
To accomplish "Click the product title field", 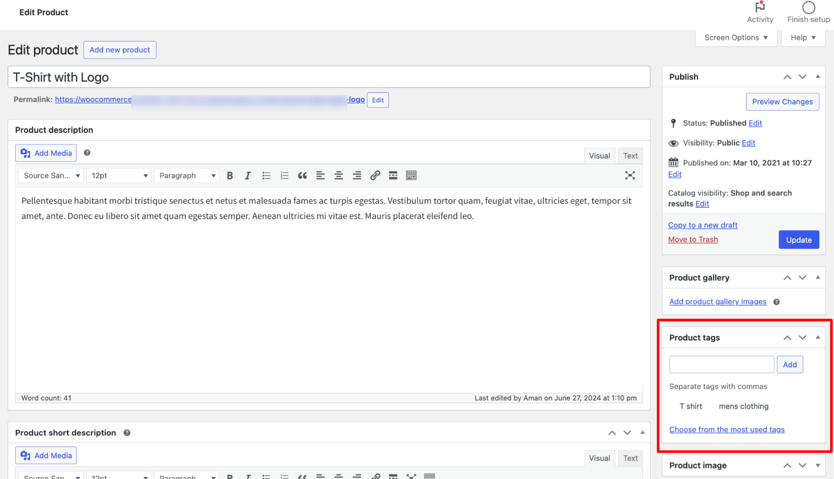I will tap(329, 77).
